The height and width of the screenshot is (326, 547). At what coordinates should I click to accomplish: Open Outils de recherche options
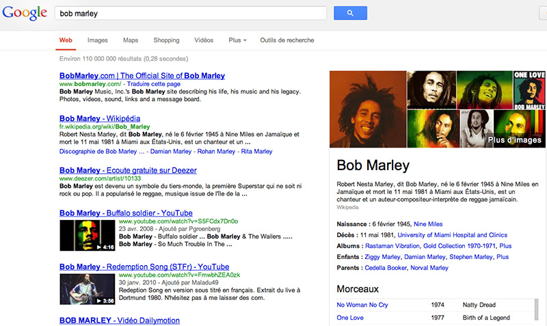(286, 40)
